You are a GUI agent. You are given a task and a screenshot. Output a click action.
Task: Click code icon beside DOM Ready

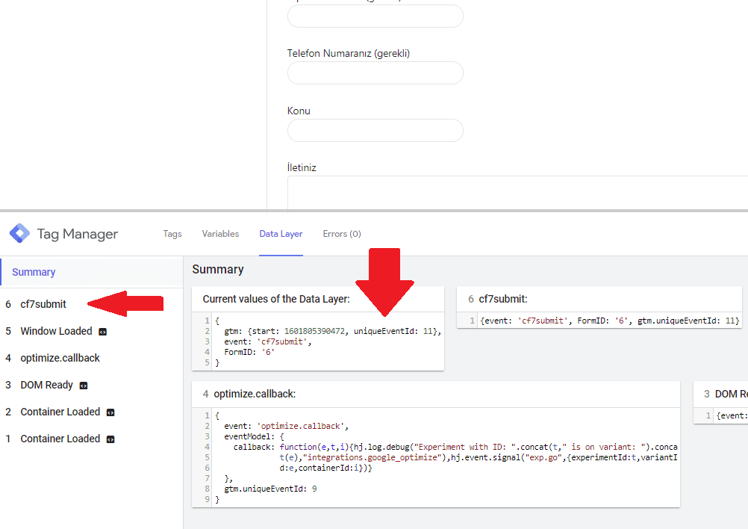click(x=84, y=386)
